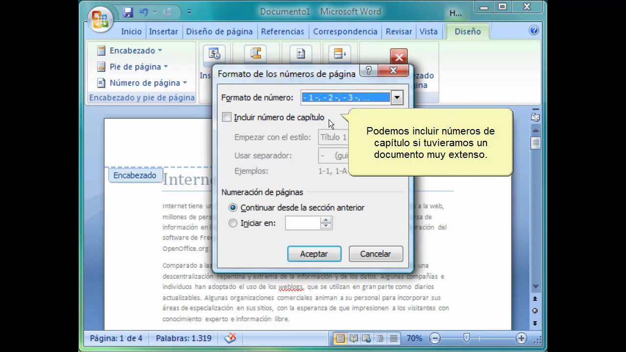
Task: Click the Encabezado label tag on page
Action: (134, 175)
